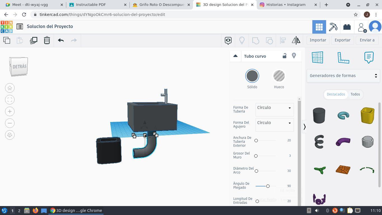
Task: Click the Importar button
Action: click(318, 40)
